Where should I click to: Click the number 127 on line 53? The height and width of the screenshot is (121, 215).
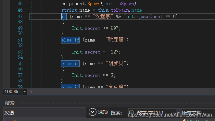tap(115, 52)
